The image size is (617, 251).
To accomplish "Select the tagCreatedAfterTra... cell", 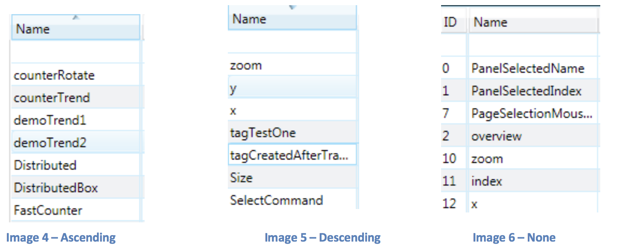I will coord(289,155).
